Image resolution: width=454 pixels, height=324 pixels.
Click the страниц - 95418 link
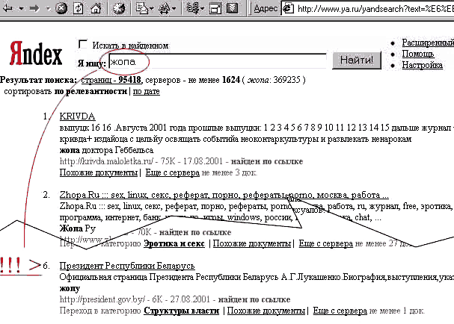111,80
